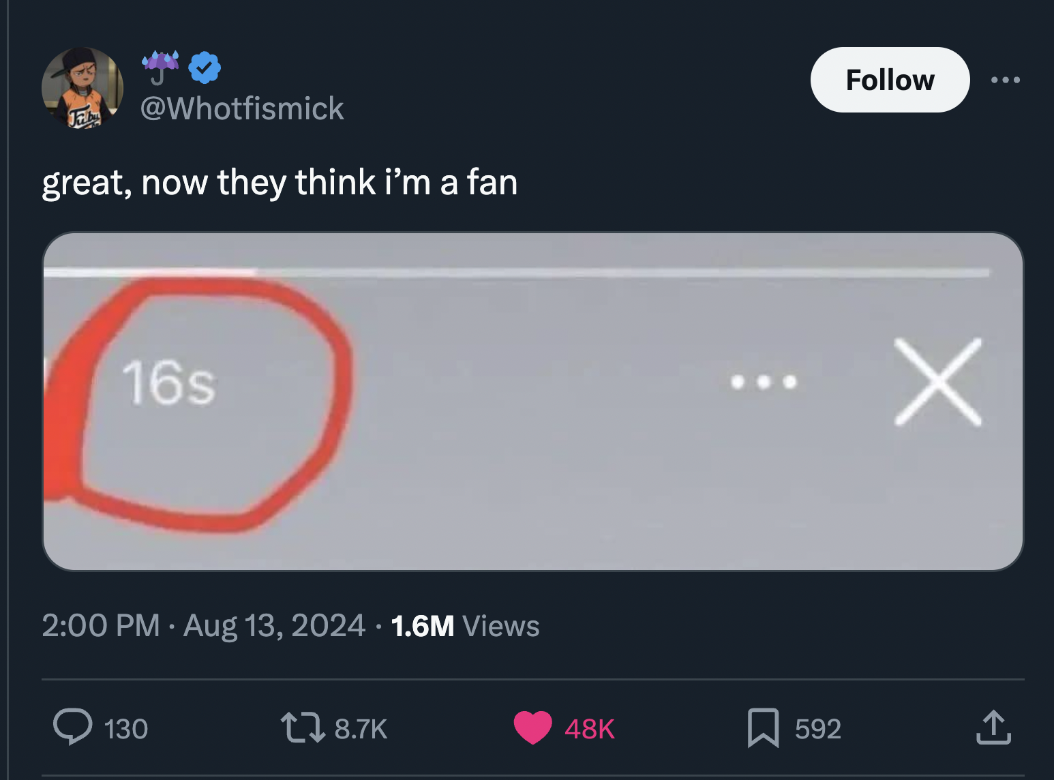This screenshot has width=1054, height=780.
Task: Click the blue verified checkmark badge
Action: tap(204, 67)
